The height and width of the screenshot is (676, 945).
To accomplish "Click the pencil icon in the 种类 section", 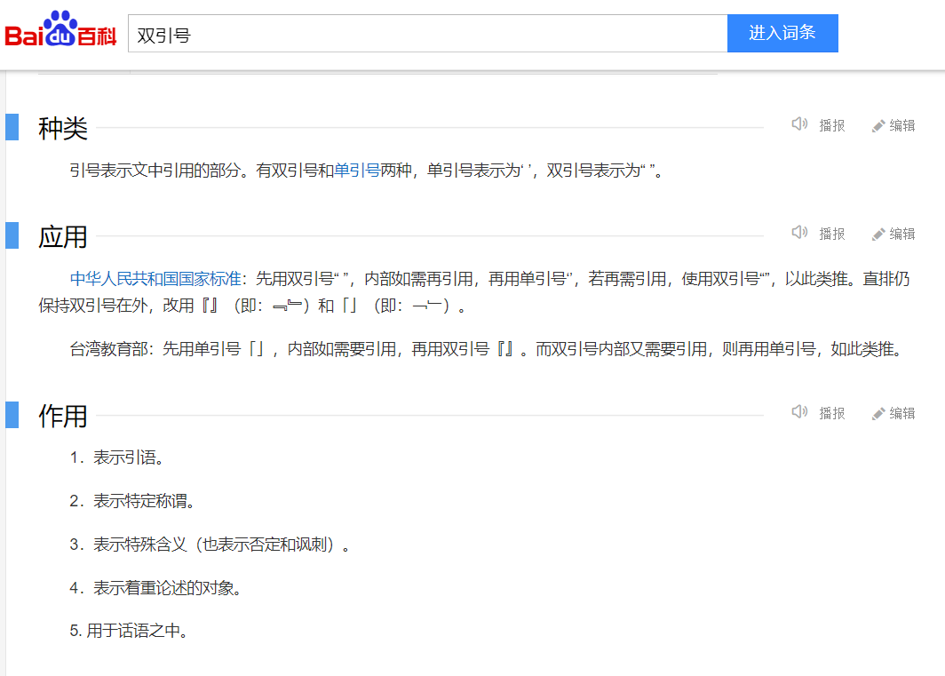I will [x=878, y=126].
